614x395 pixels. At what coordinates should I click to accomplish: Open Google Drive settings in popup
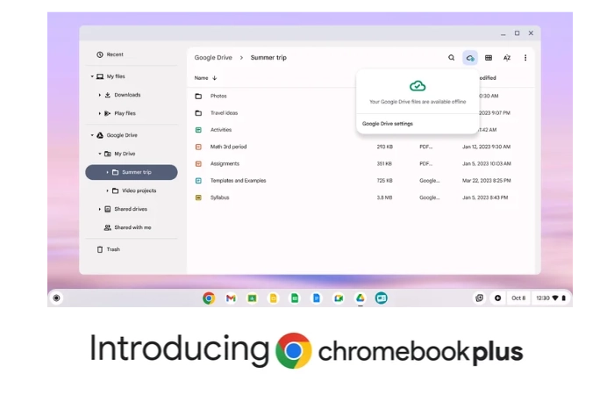[388, 124]
